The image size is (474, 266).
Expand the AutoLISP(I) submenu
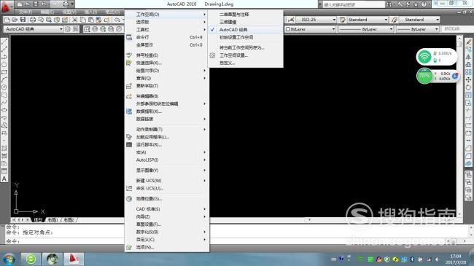coord(166,160)
